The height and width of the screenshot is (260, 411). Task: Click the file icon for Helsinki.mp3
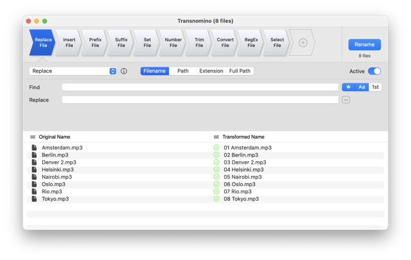[x=34, y=169]
